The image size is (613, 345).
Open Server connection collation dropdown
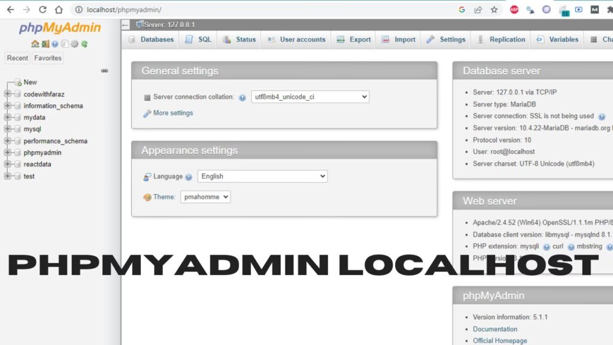311,96
